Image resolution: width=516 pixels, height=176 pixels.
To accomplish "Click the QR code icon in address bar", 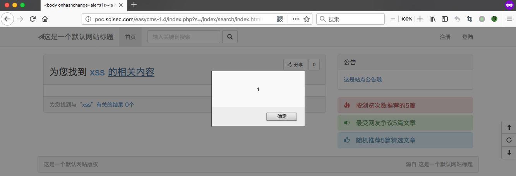I will point(280,19).
